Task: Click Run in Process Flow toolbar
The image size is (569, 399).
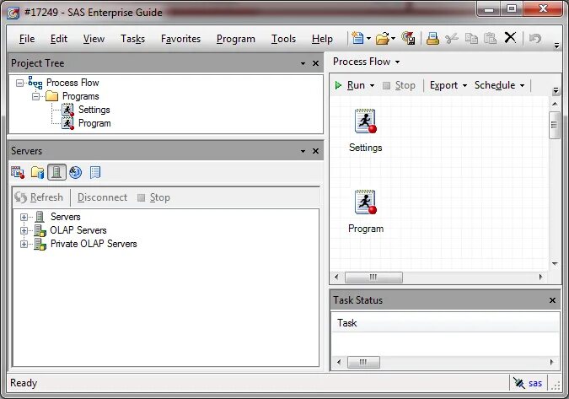Action: click(350, 85)
